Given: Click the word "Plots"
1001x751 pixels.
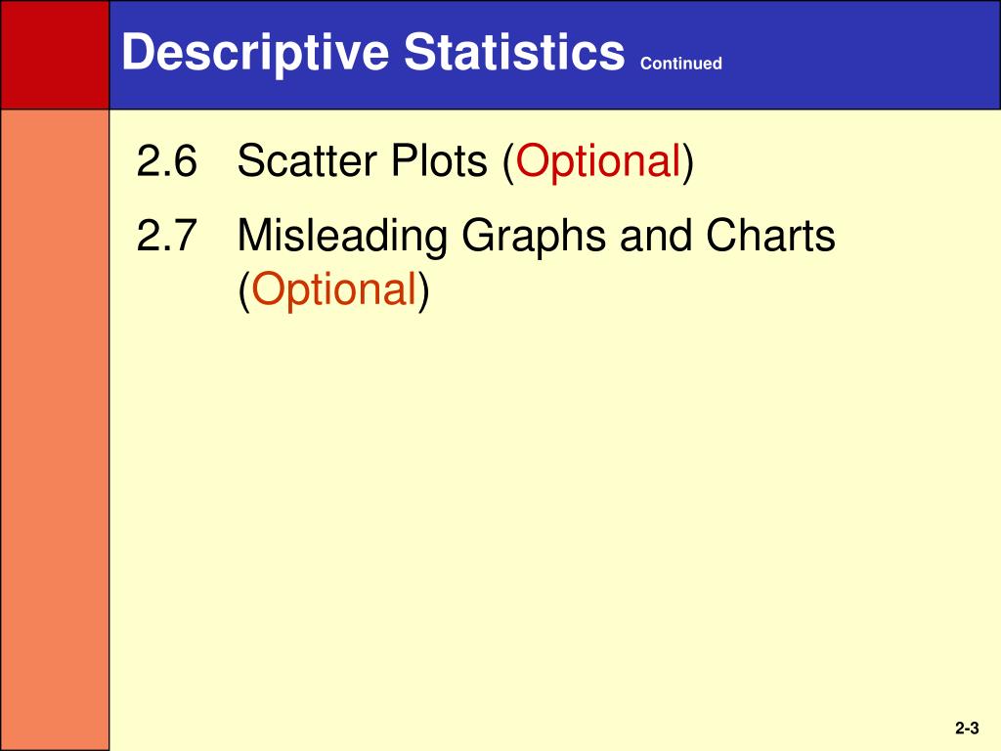Looking at the screenshot, I should pos(439,160).
